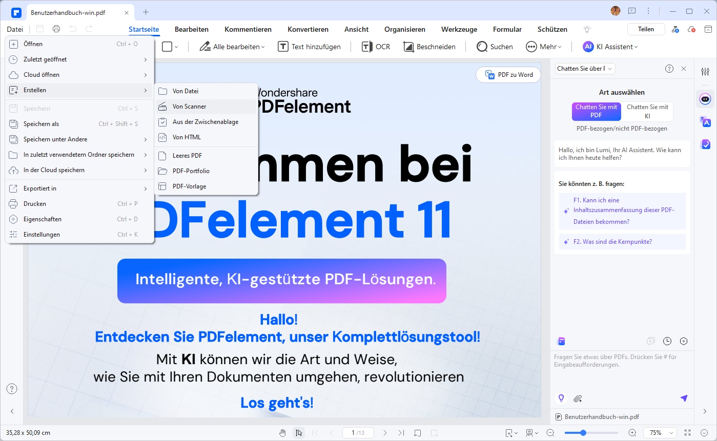
Task: Click the F1 Inhaltszusammenfassung suggestion
Action: point(622,211)
